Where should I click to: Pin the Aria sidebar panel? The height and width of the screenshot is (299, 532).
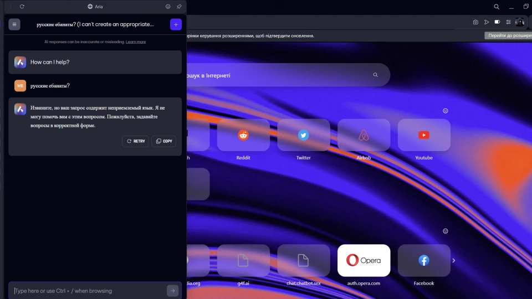coord(179,7)
